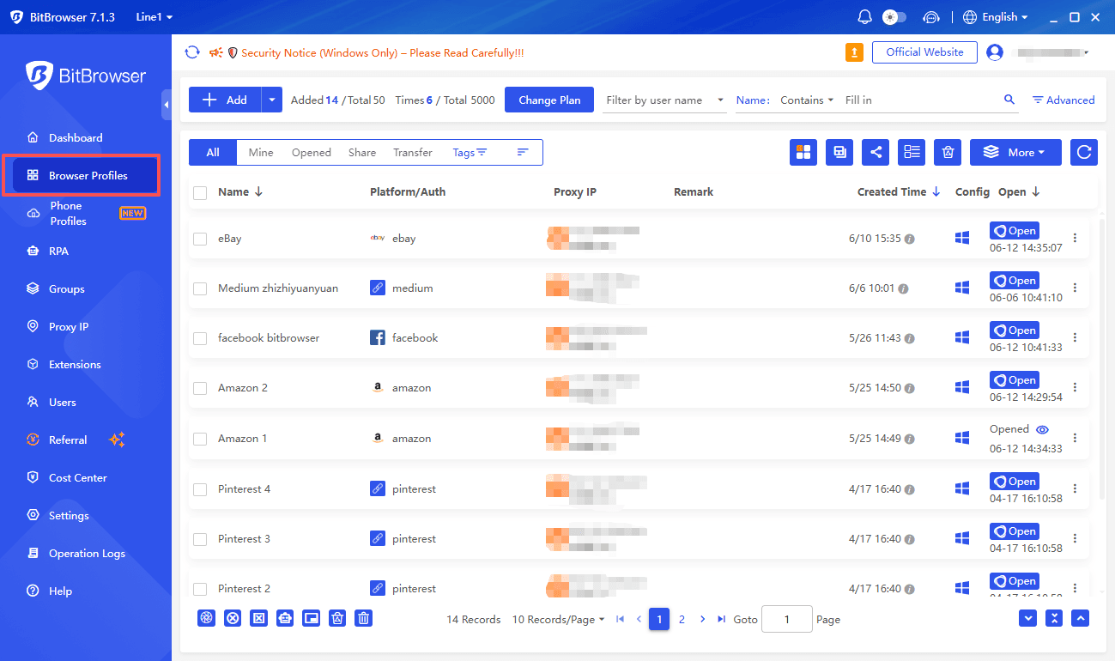Click the Goto page number field
This screenshot has width=1115, height=661.
(786, 619)
